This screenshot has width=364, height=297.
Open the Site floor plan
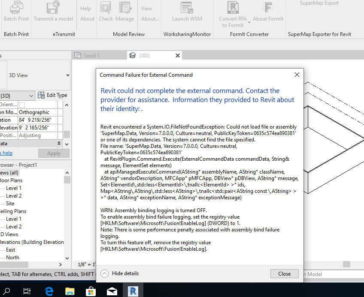(10, 204)
